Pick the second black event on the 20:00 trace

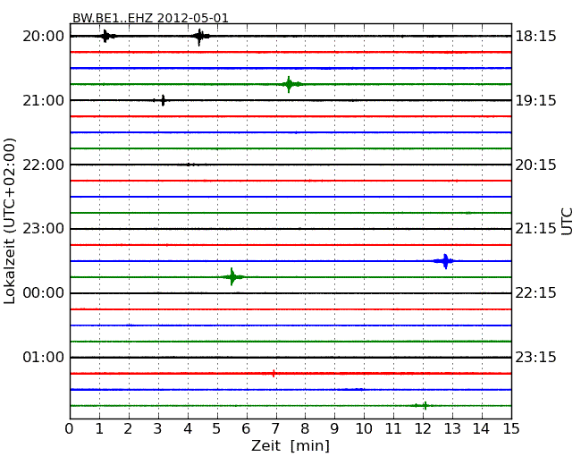tap(200, 37)
